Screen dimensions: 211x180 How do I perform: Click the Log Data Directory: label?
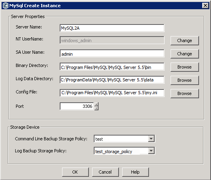[x=34, y=79]
